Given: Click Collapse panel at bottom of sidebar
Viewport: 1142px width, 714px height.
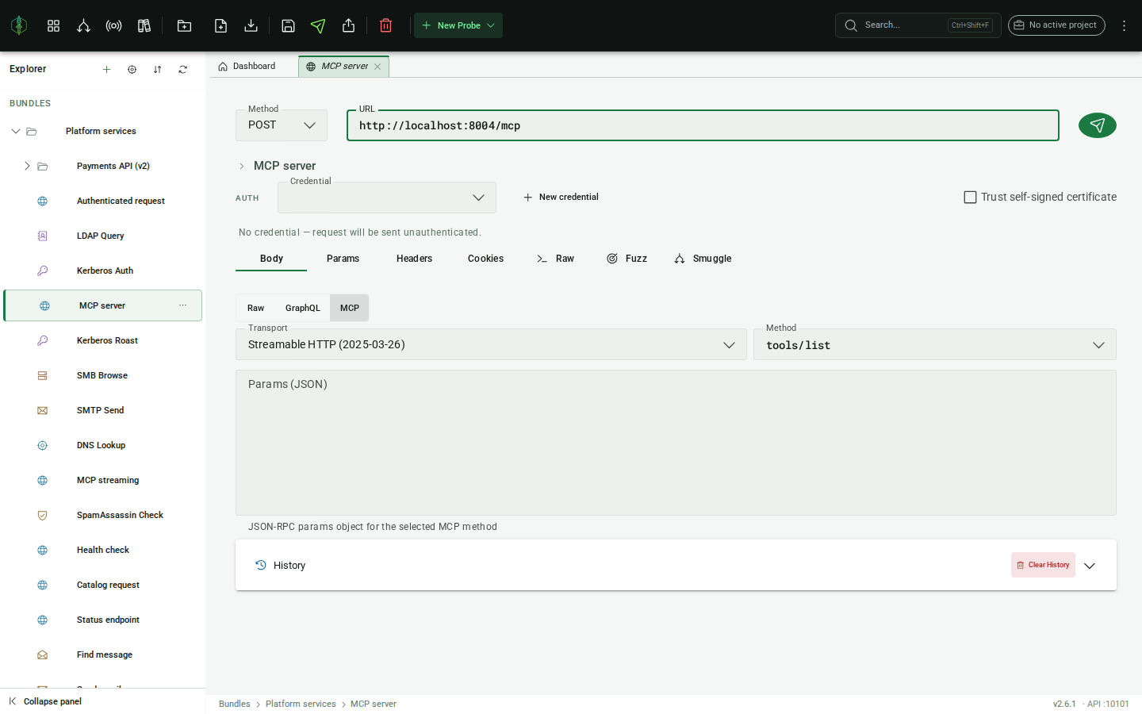Looking at the screenshot, I should click(45, 701).
